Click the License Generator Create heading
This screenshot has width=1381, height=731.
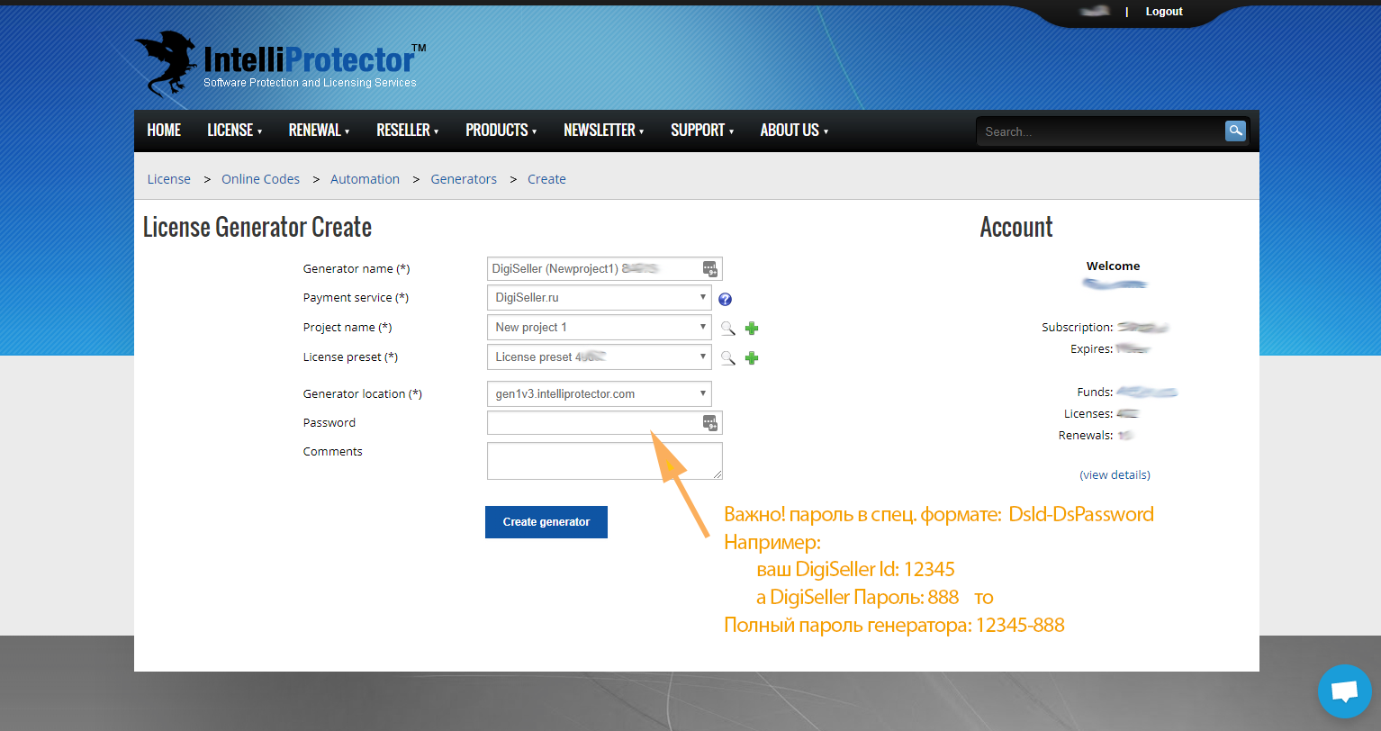coord(257,227)
